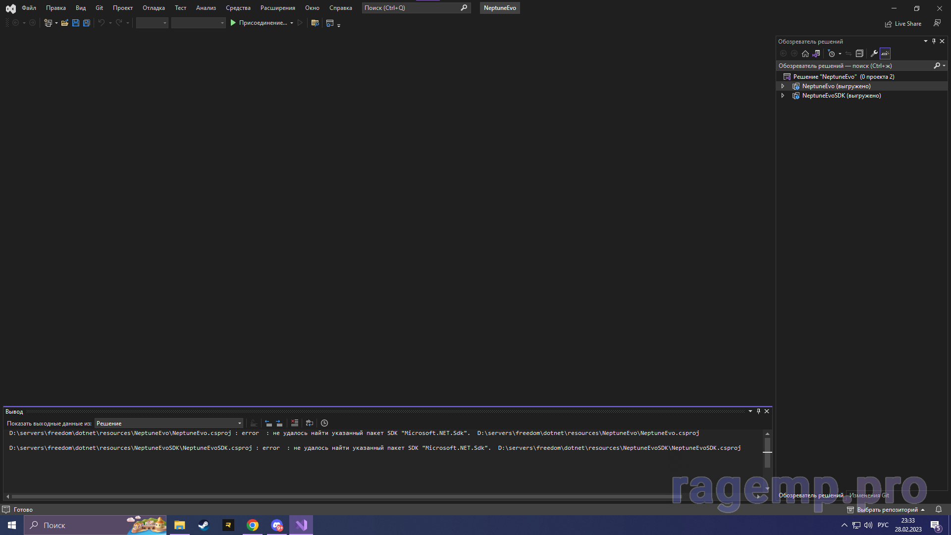Open the Windows Start menu
The height and width of the screenshot is (535, 951).
click(x=12, y=525)
